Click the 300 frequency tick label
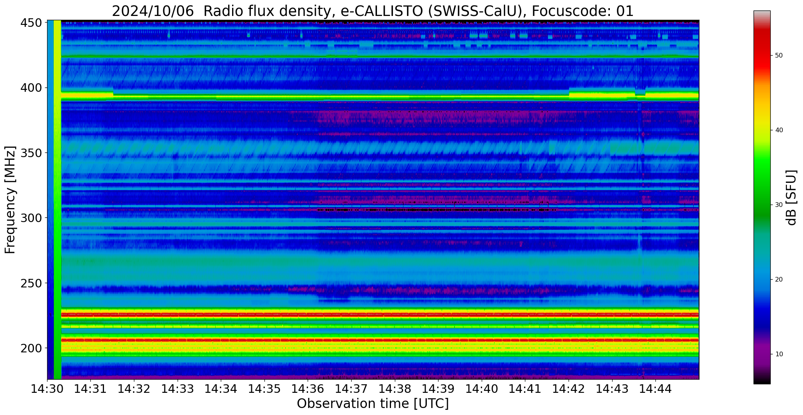Screen dimensions: 803x415 coord(31,218)
